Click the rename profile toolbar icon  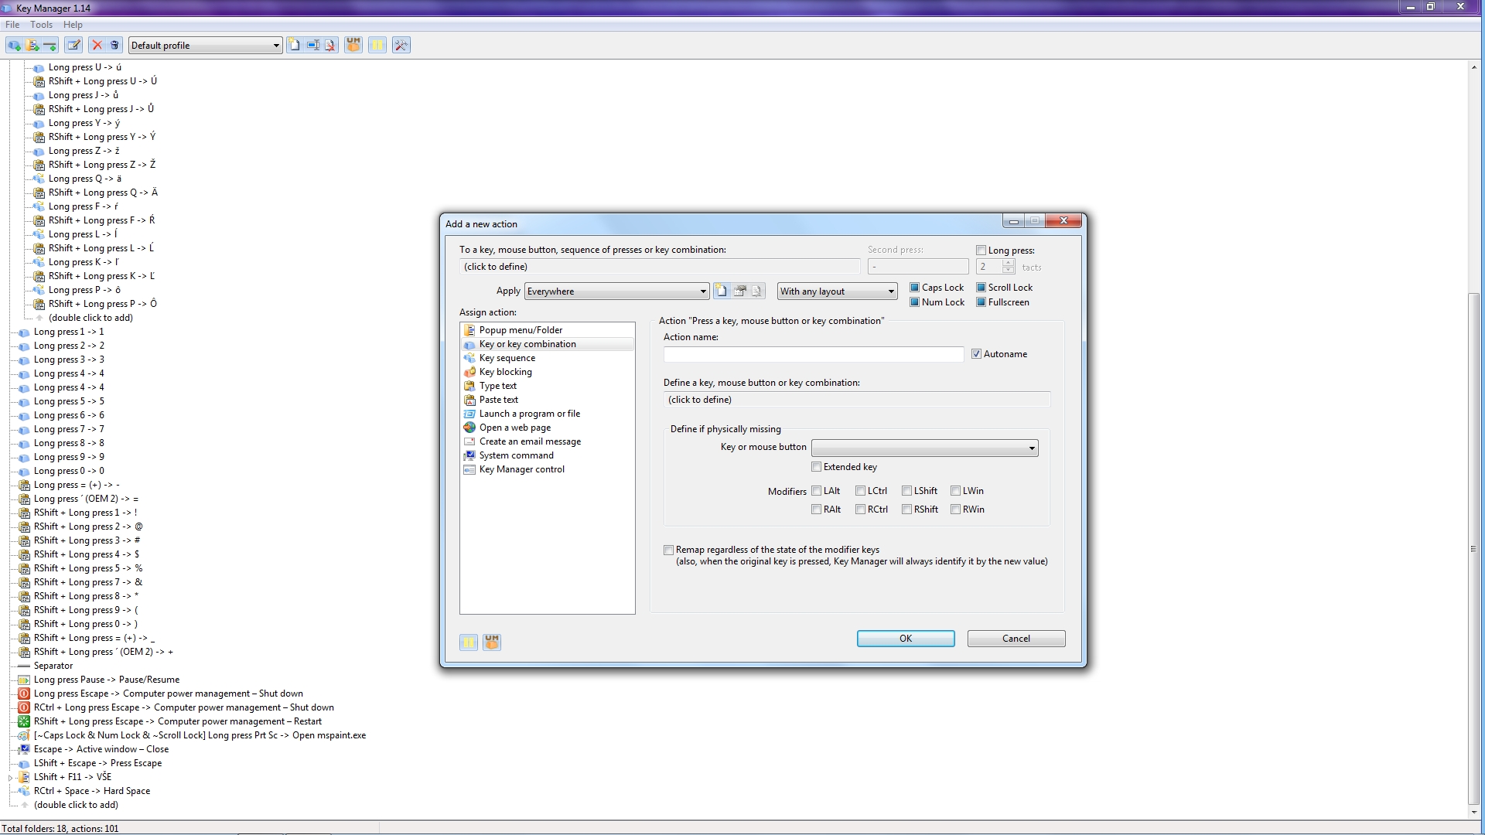click(x=312, y=46)
